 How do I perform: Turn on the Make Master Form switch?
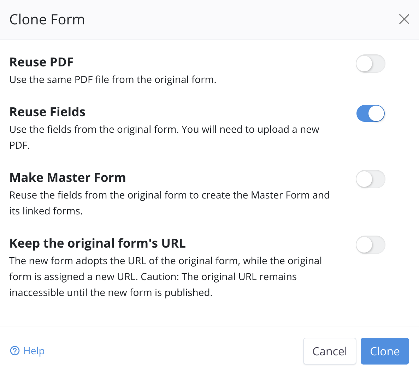tap(370, 179)
